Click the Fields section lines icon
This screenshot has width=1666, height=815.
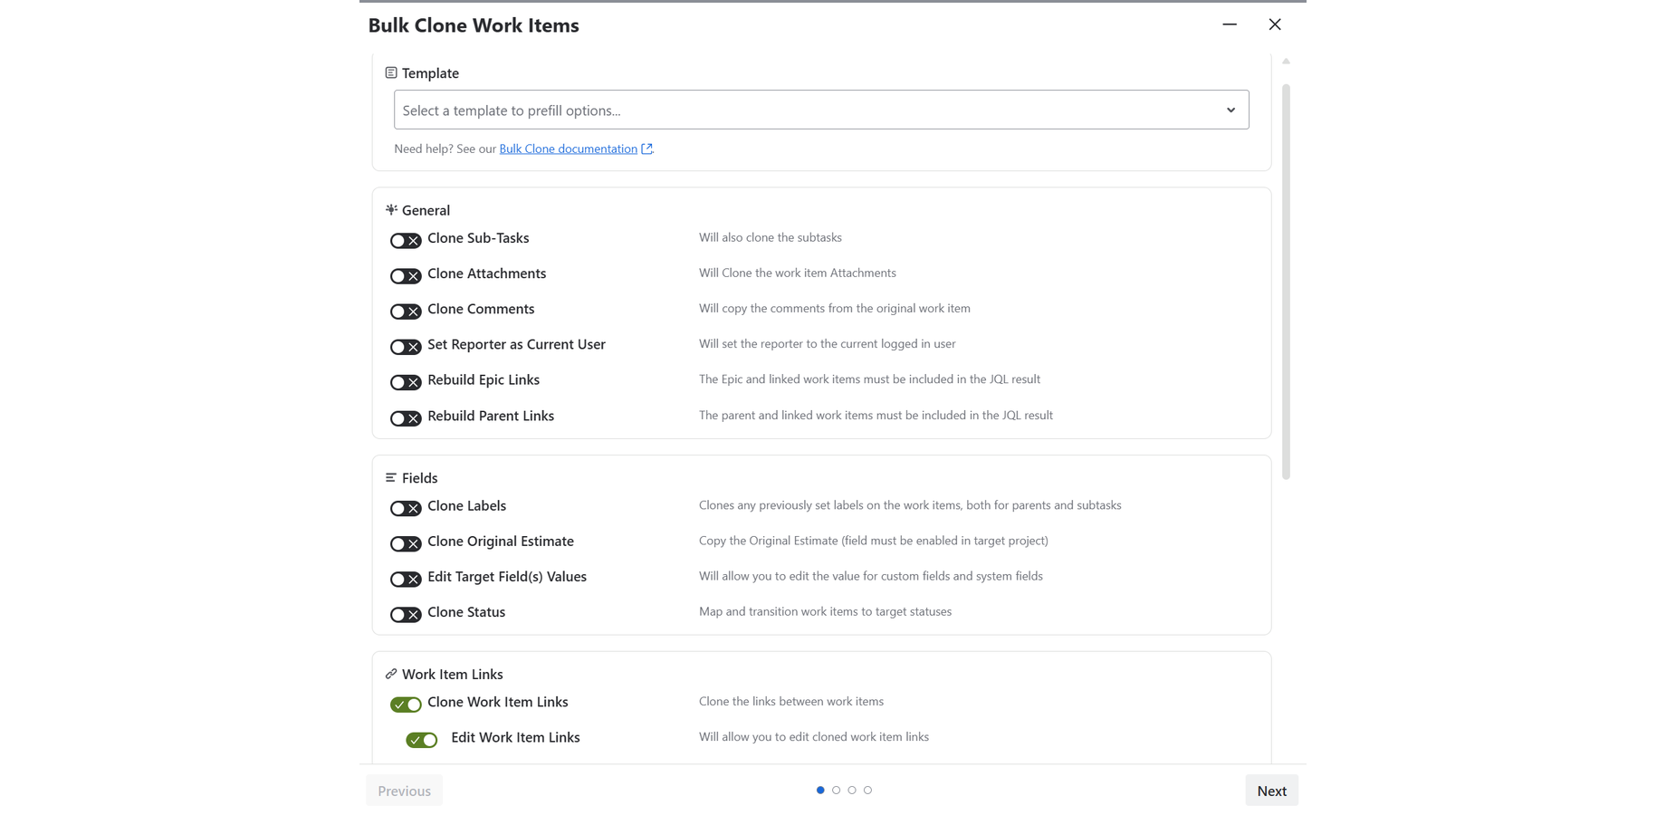point(391,477)
